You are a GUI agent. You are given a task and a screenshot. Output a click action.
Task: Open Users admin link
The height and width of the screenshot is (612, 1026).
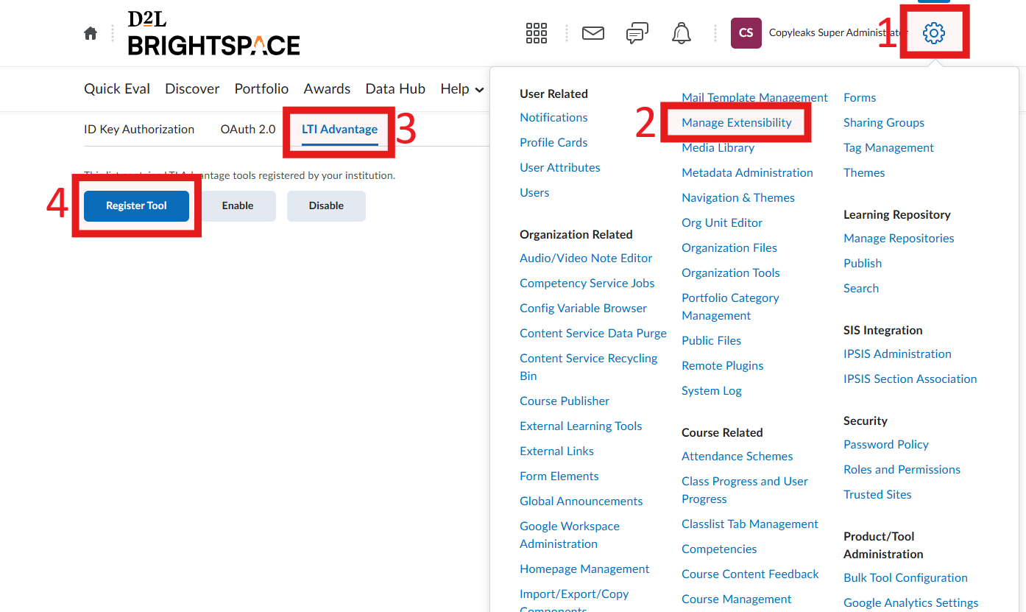534,193
